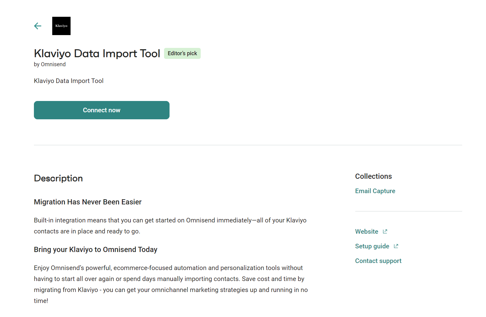Click the Connect now button
Viewport: 486px width, 317px height.
(102, 110)
